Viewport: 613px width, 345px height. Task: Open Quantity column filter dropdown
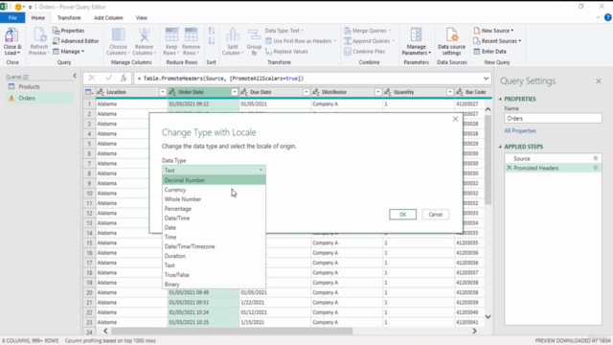[x=450, y=92]
